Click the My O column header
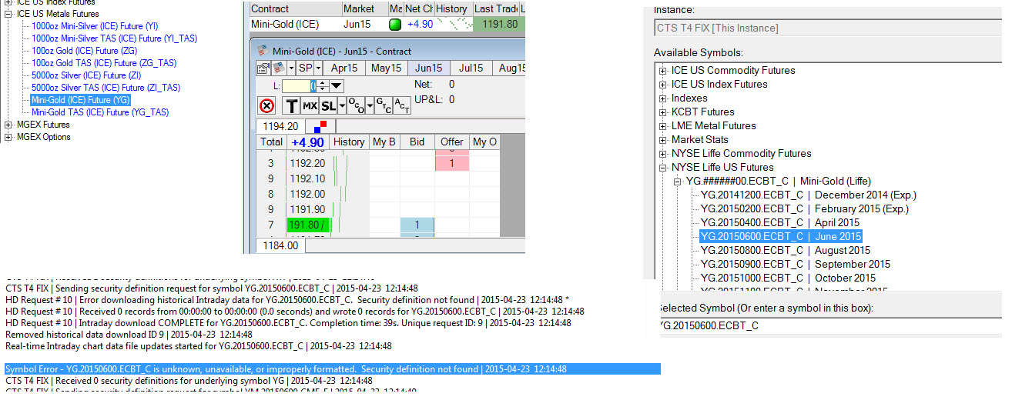1012x400 pixels. (x=484, y=142)
